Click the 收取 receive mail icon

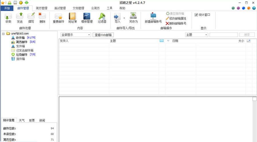click(8, 18)
